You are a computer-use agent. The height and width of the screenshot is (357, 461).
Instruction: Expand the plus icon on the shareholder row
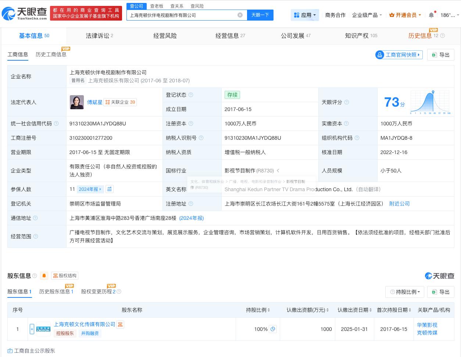pos(32,329)
